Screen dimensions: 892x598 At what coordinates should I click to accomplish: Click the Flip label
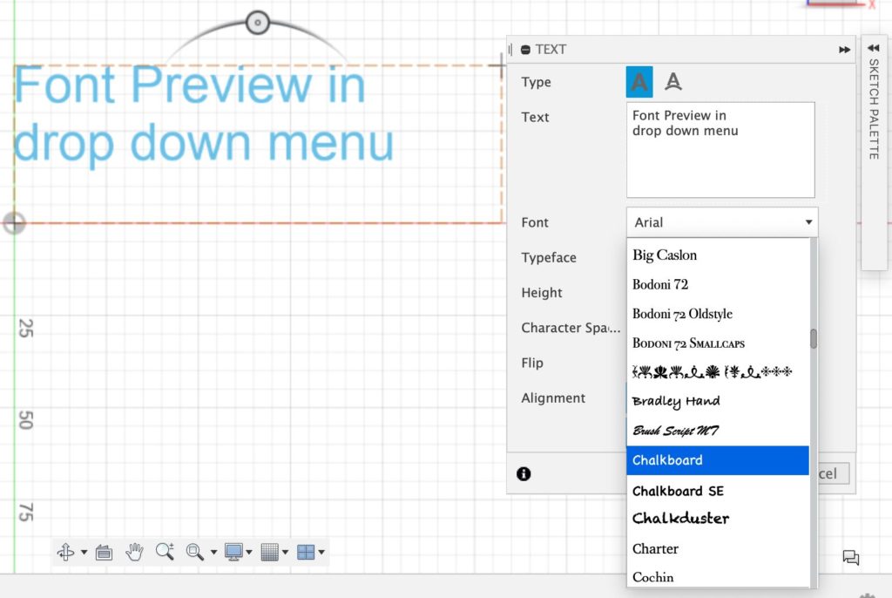point(532,364)
